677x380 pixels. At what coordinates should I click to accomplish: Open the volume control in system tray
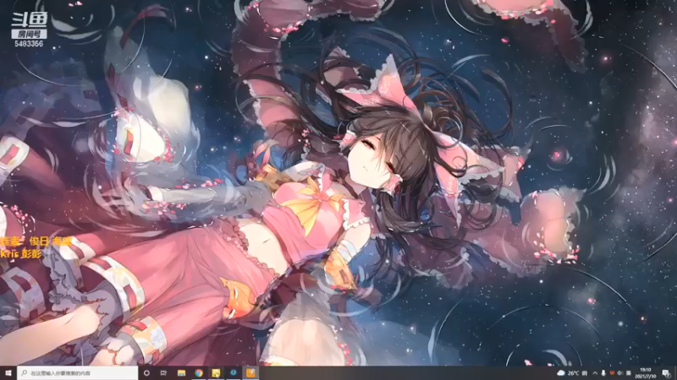tap(619, 373)
